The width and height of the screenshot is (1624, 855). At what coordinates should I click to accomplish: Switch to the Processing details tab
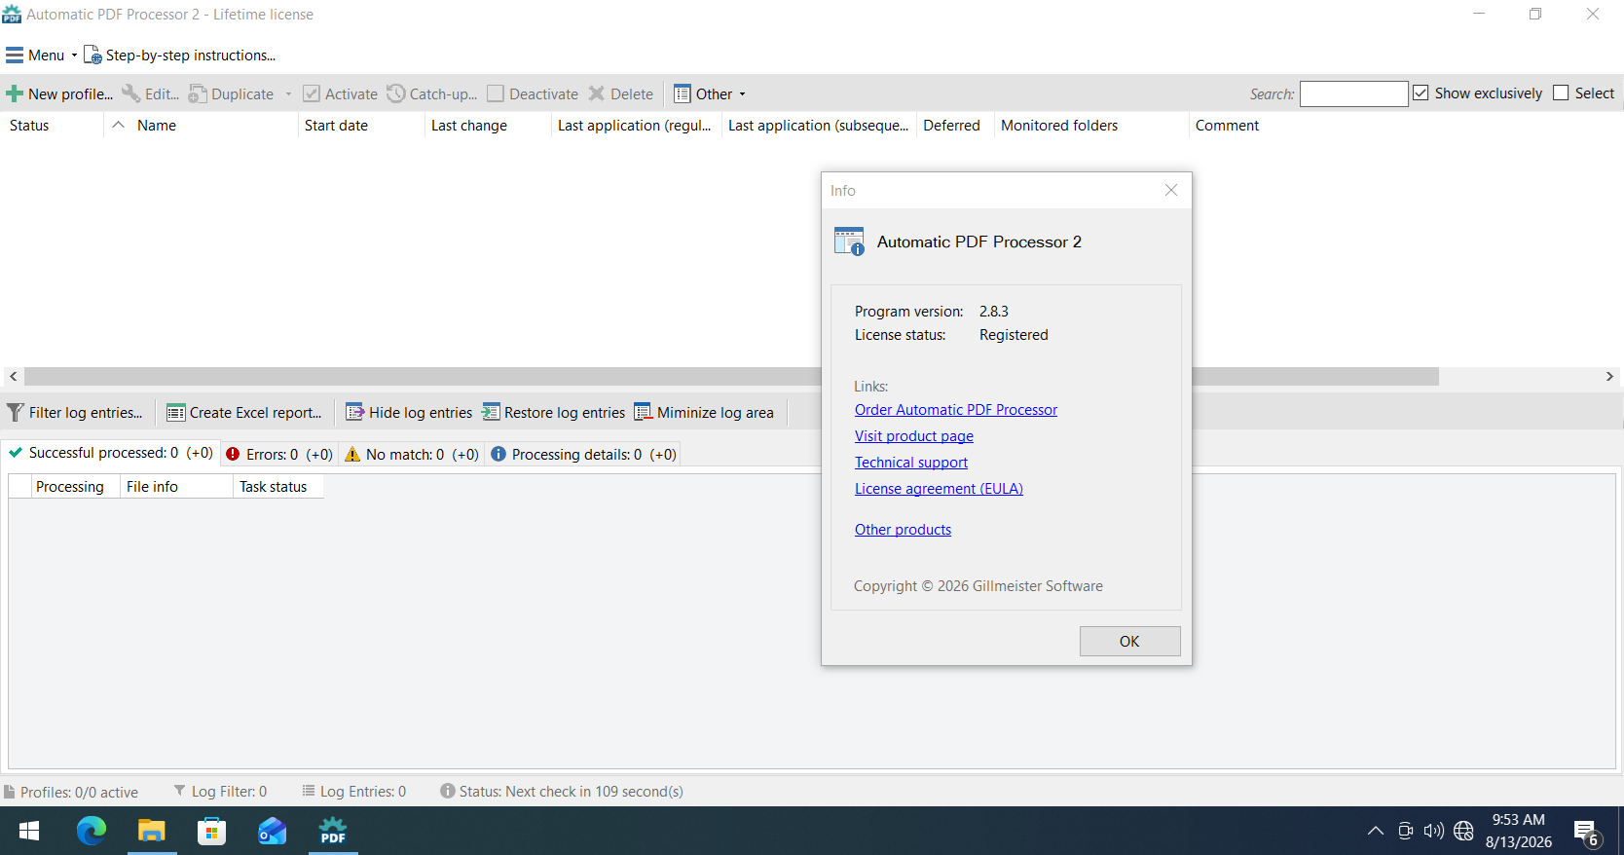coord(583,454)
